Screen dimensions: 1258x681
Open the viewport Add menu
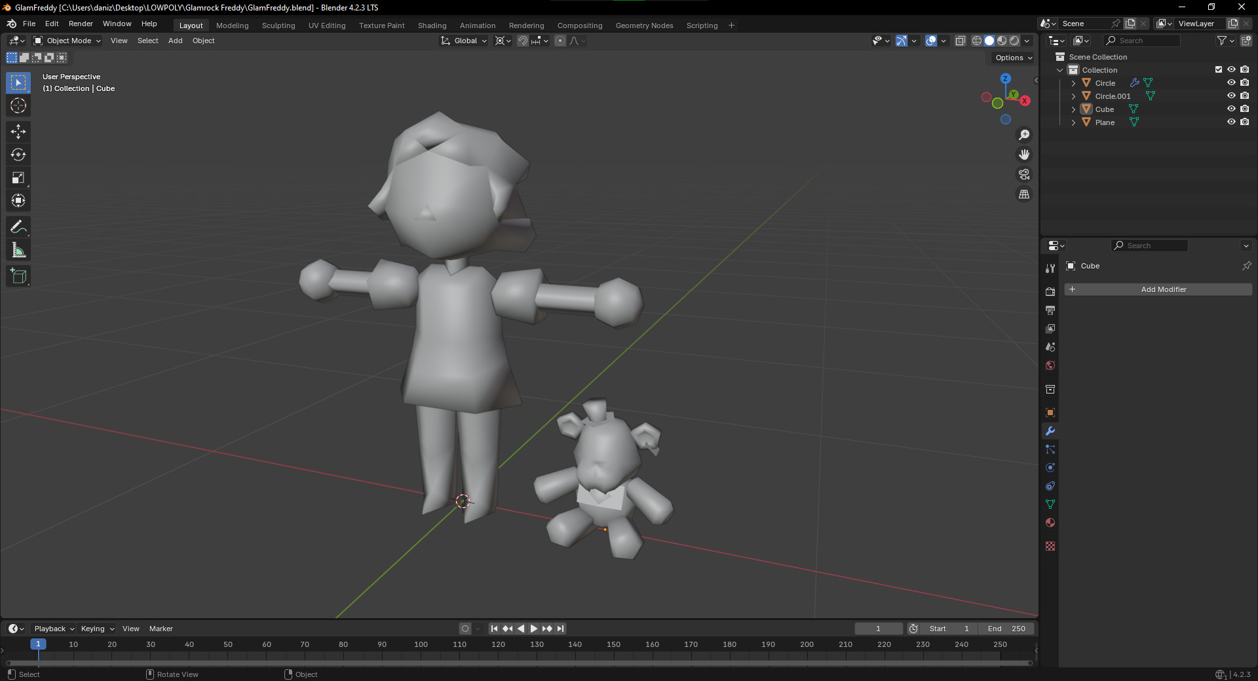[x=175, y=41]
